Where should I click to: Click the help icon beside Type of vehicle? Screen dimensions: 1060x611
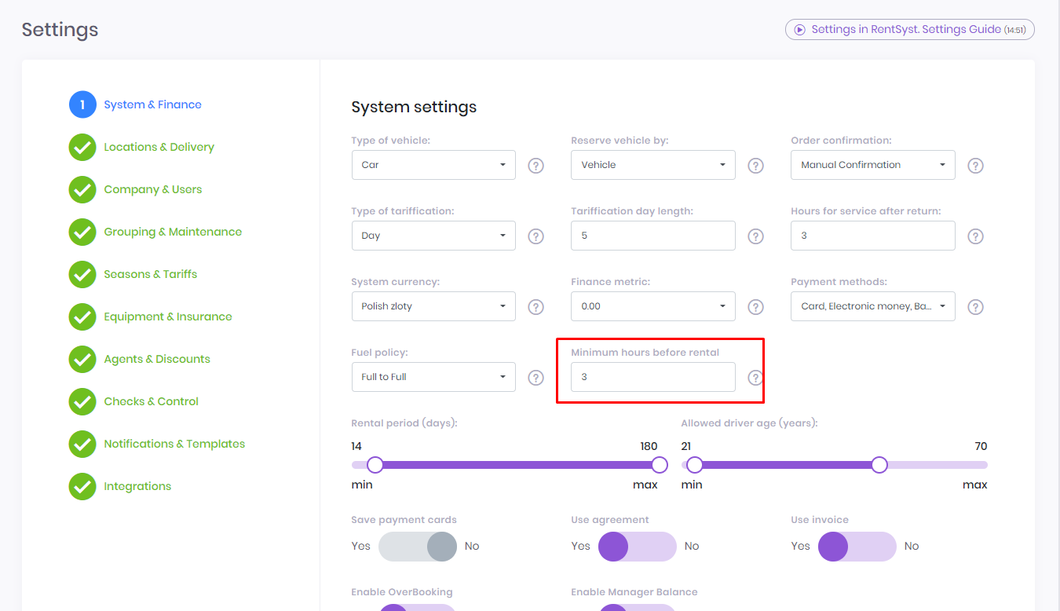[x=535, y=166]
